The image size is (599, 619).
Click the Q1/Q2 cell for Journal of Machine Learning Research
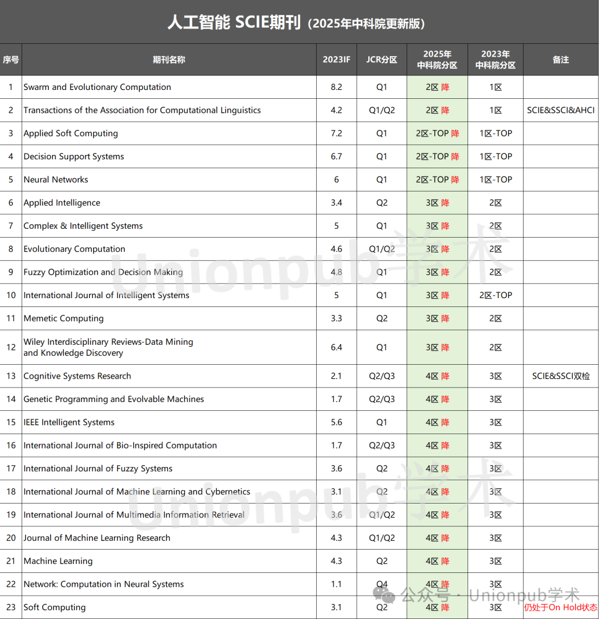[x=382, y=538]
